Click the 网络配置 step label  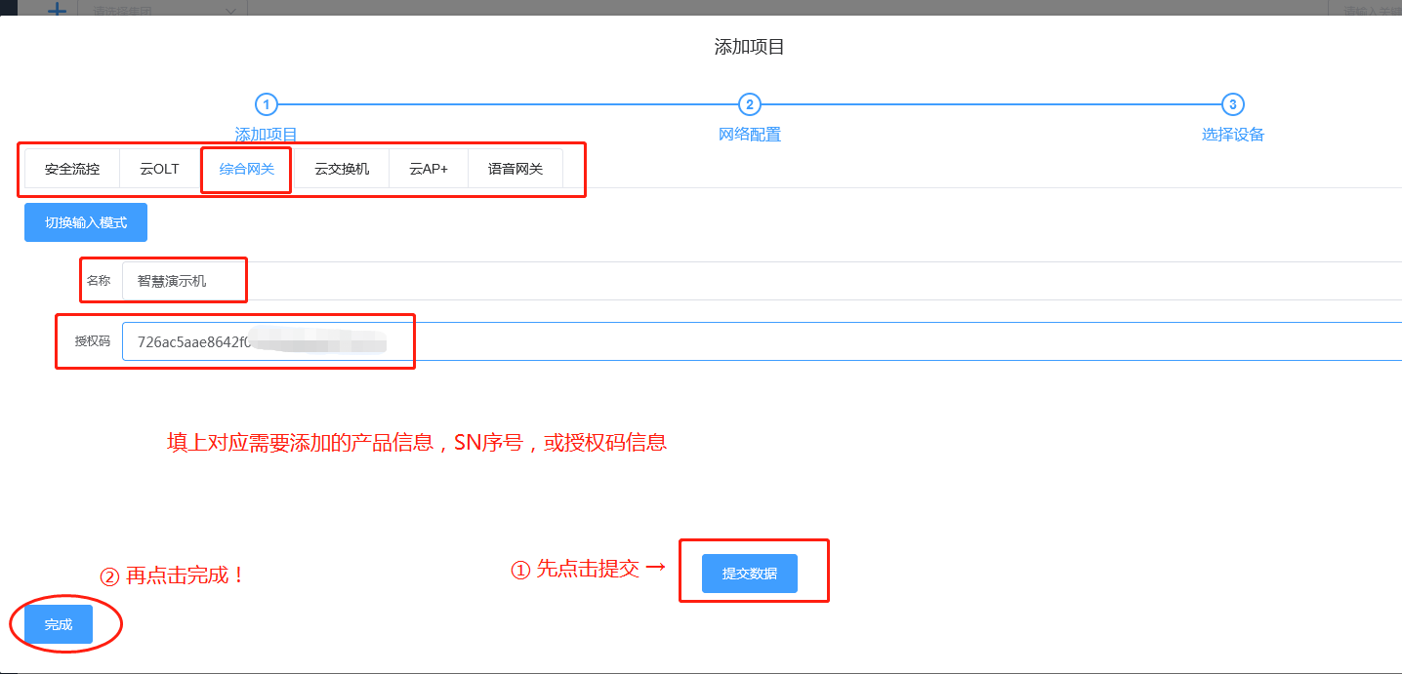pyautogui.click(x=749, y=135)
